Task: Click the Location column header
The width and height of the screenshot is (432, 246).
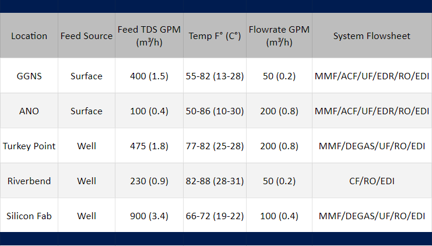Action: coord(29,36)
